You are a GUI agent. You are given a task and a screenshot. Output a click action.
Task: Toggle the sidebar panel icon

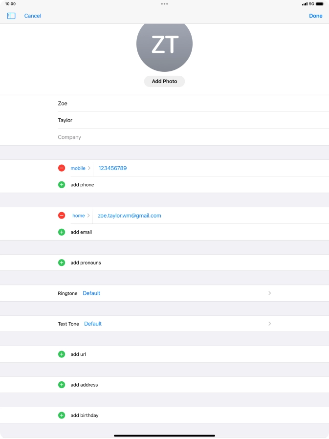click(11, 16)
